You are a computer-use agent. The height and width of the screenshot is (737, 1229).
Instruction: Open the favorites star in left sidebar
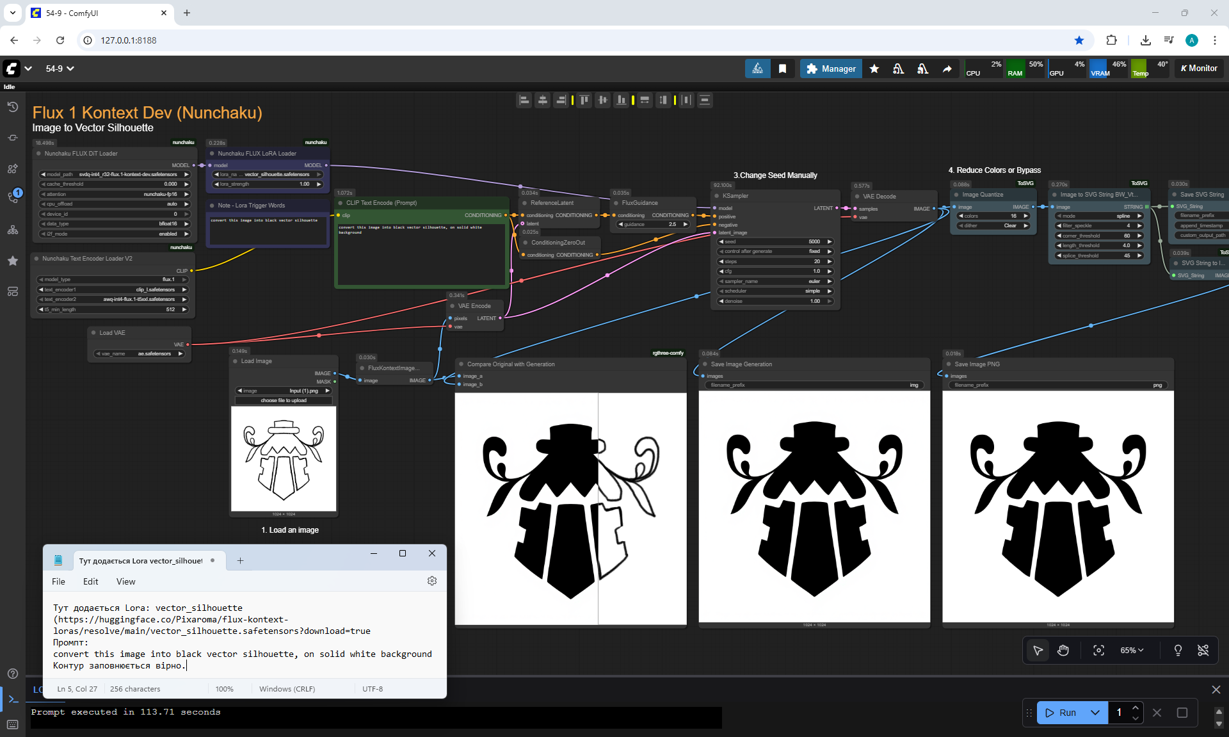(12, 261)
